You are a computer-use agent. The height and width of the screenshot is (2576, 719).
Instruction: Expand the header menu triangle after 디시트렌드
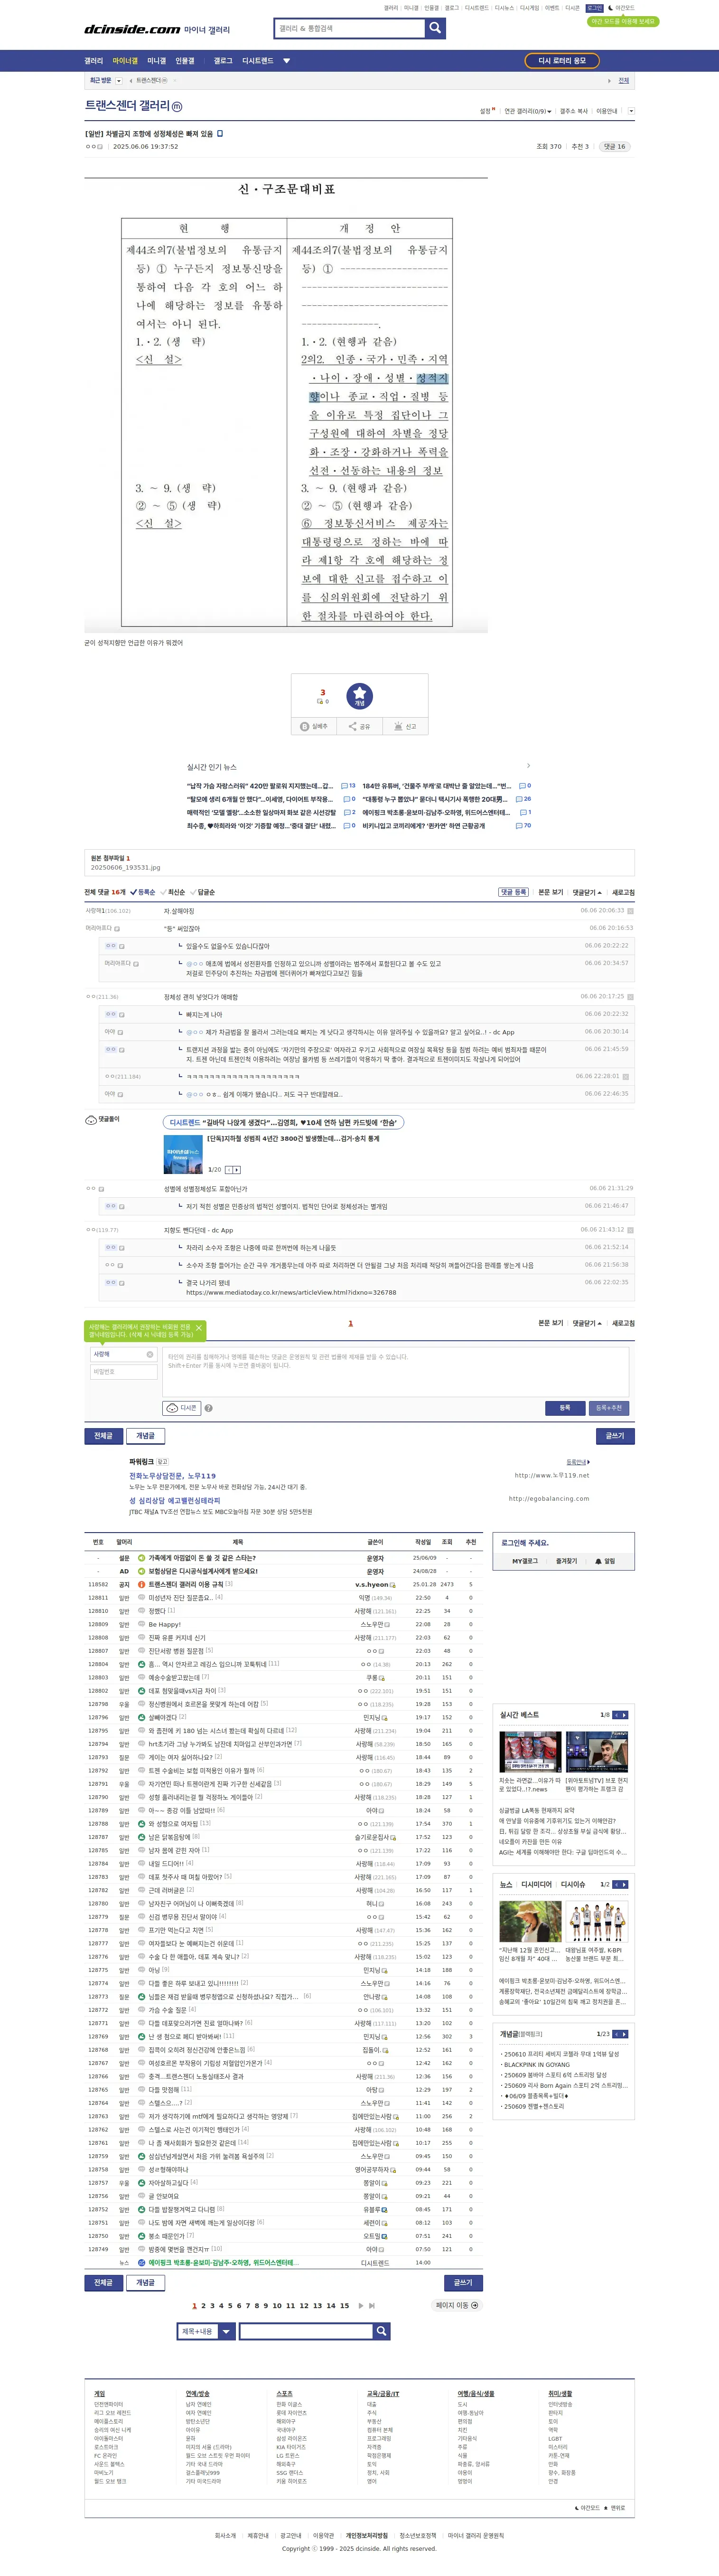pyautogui.click(x=287, y=61)
